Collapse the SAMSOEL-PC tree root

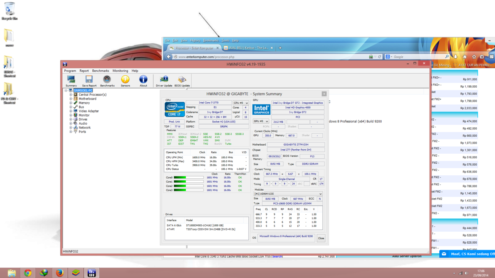point(66,90)
